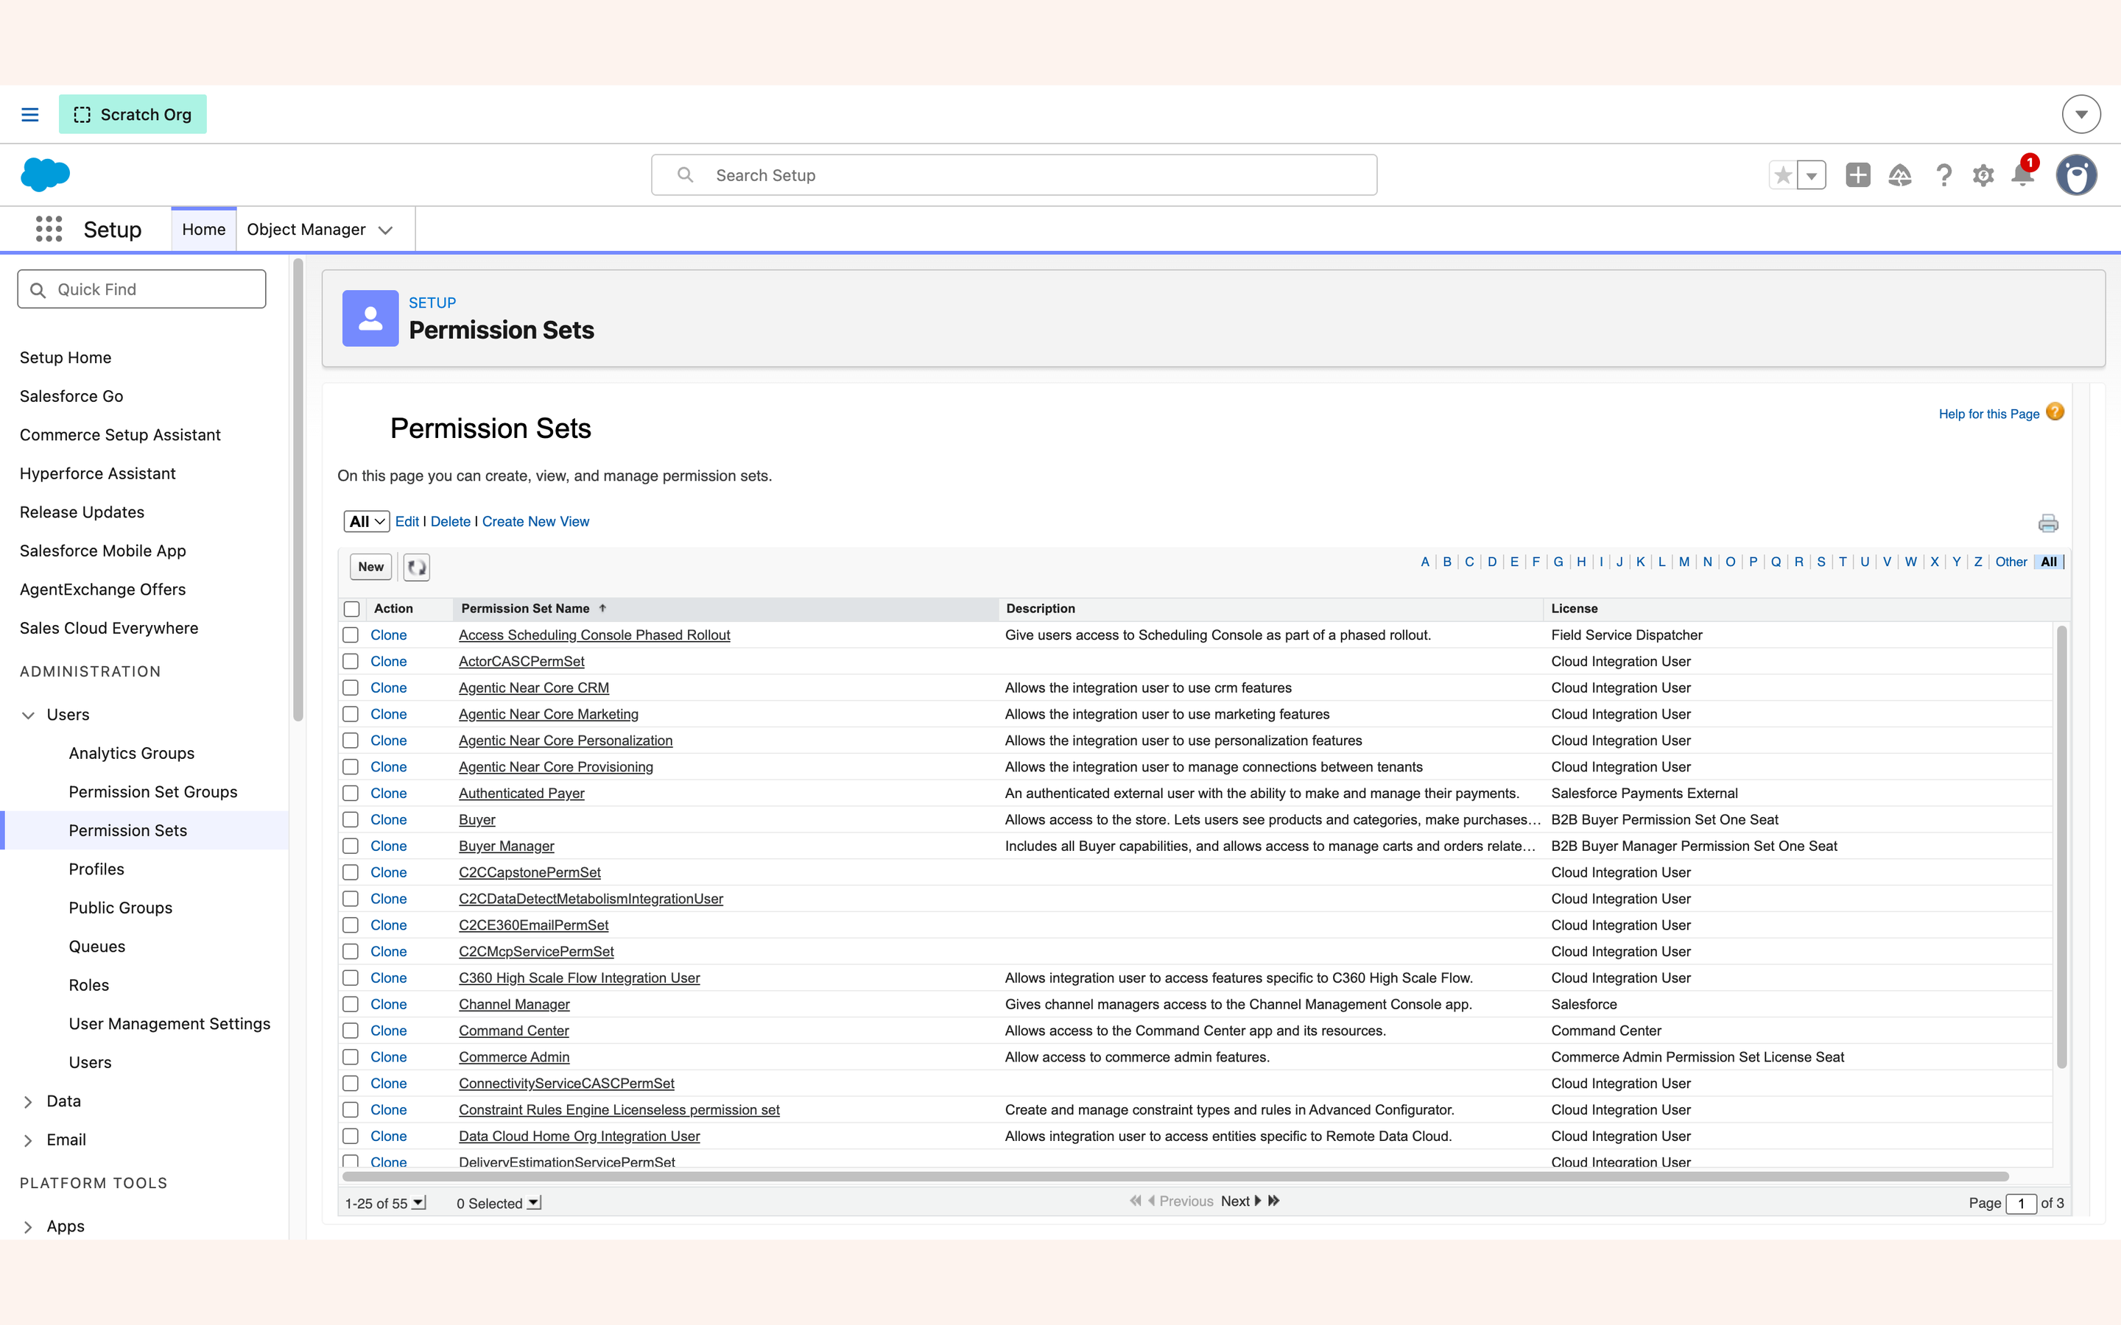Click the printable view printer icon
2121x1325 pixels.
click(x=2047, y=523)
